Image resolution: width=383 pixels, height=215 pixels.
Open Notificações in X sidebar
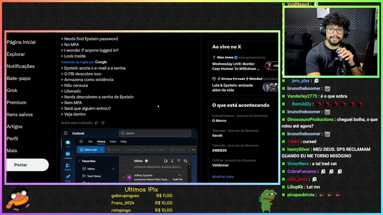click(21, 66)
